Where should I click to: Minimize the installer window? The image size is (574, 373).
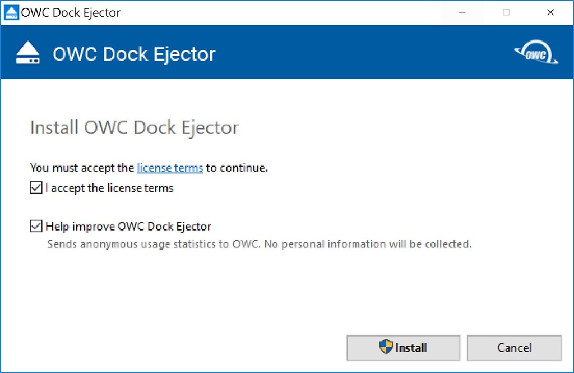[462, 12]
